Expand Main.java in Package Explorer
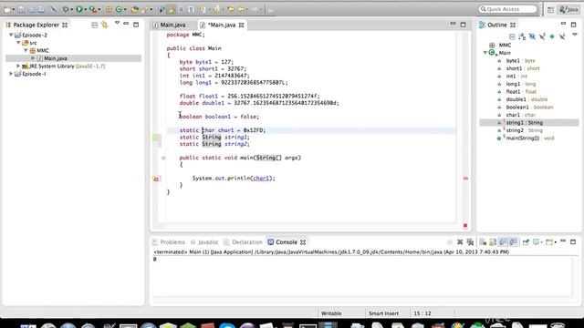The height and width of the screenshot is (328, 584). 33,58
